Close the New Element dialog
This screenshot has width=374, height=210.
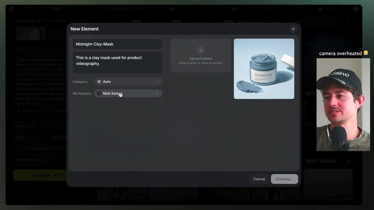(293, 29)
